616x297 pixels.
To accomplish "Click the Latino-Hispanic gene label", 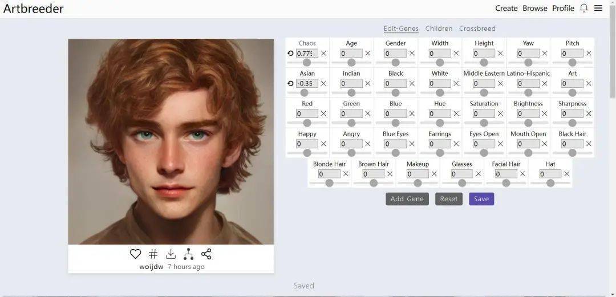I will [528, 74].
